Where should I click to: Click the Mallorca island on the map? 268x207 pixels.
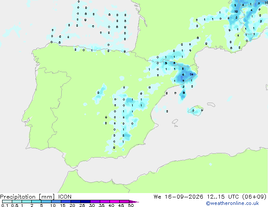[x=196, y=111]
